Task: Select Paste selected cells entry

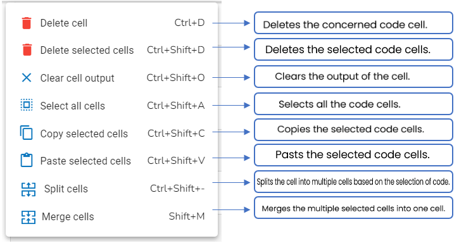Action: (113, 161)
